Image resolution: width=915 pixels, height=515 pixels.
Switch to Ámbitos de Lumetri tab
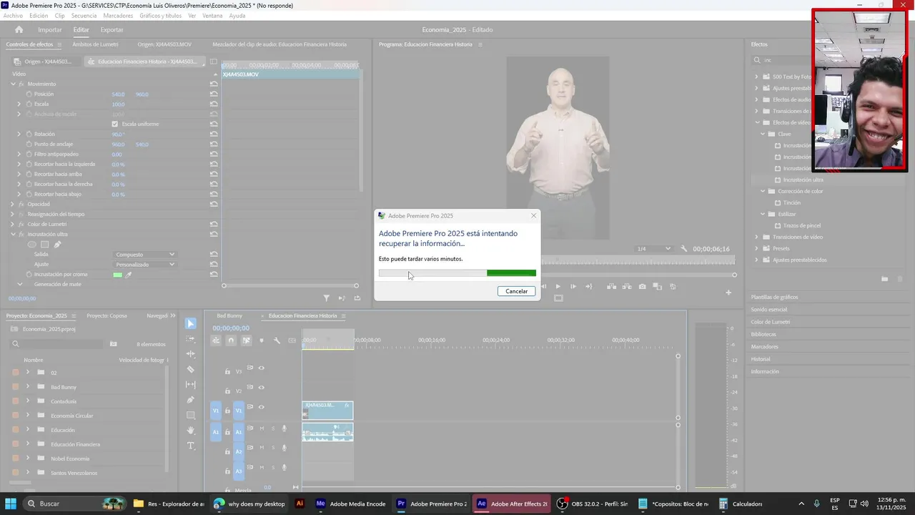pyautogui.click(x=95, y=44)
